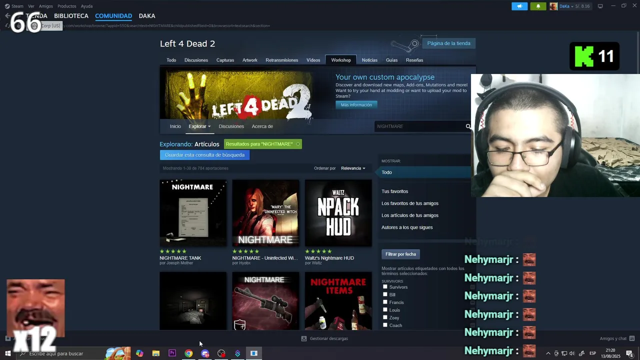Open the NIGHTMARE TANK thumbnail
Screen dimensions: 640x360
(x=193, y=213)
